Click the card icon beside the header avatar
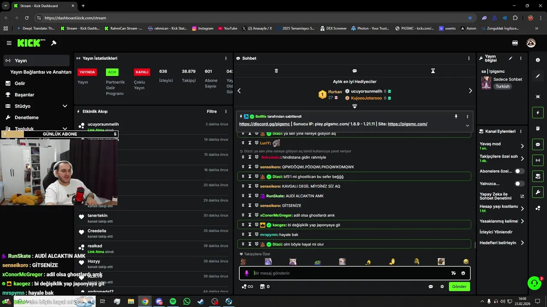This screenshot has height=307, width=547. click(515, 43)
